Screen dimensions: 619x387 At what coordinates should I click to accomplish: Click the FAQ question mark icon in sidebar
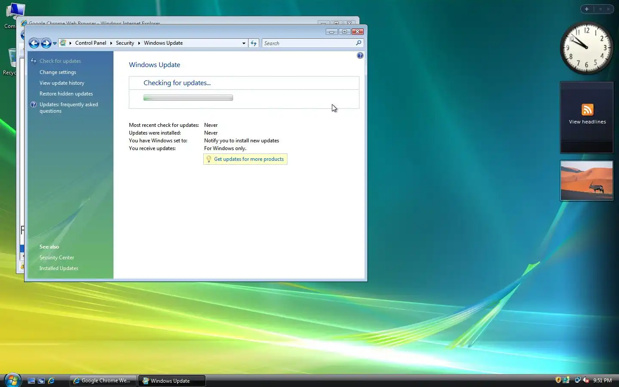pos(34,104)
